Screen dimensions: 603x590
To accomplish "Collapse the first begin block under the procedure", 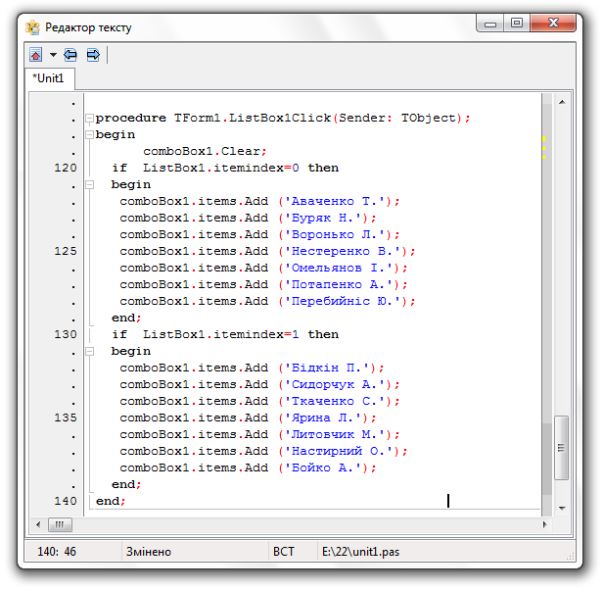I will [89, 134].
